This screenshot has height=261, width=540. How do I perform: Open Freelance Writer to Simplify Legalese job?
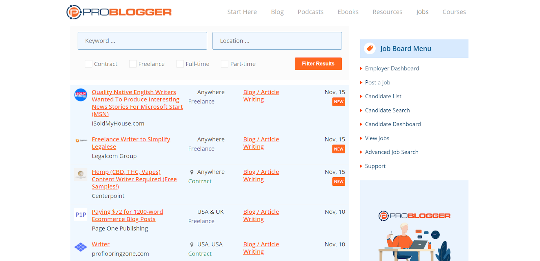click(131, 143)
